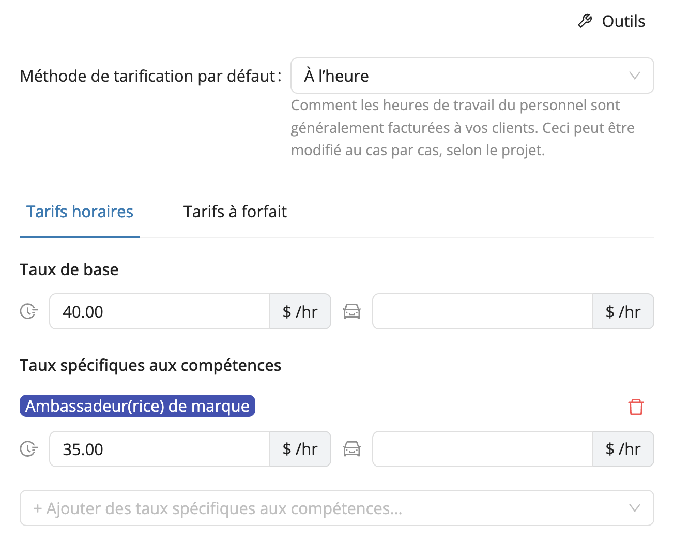Viewport: 674px width, 540px height.
Task: Click the car icon in Taux de base row
Action: tap(351, 311)
